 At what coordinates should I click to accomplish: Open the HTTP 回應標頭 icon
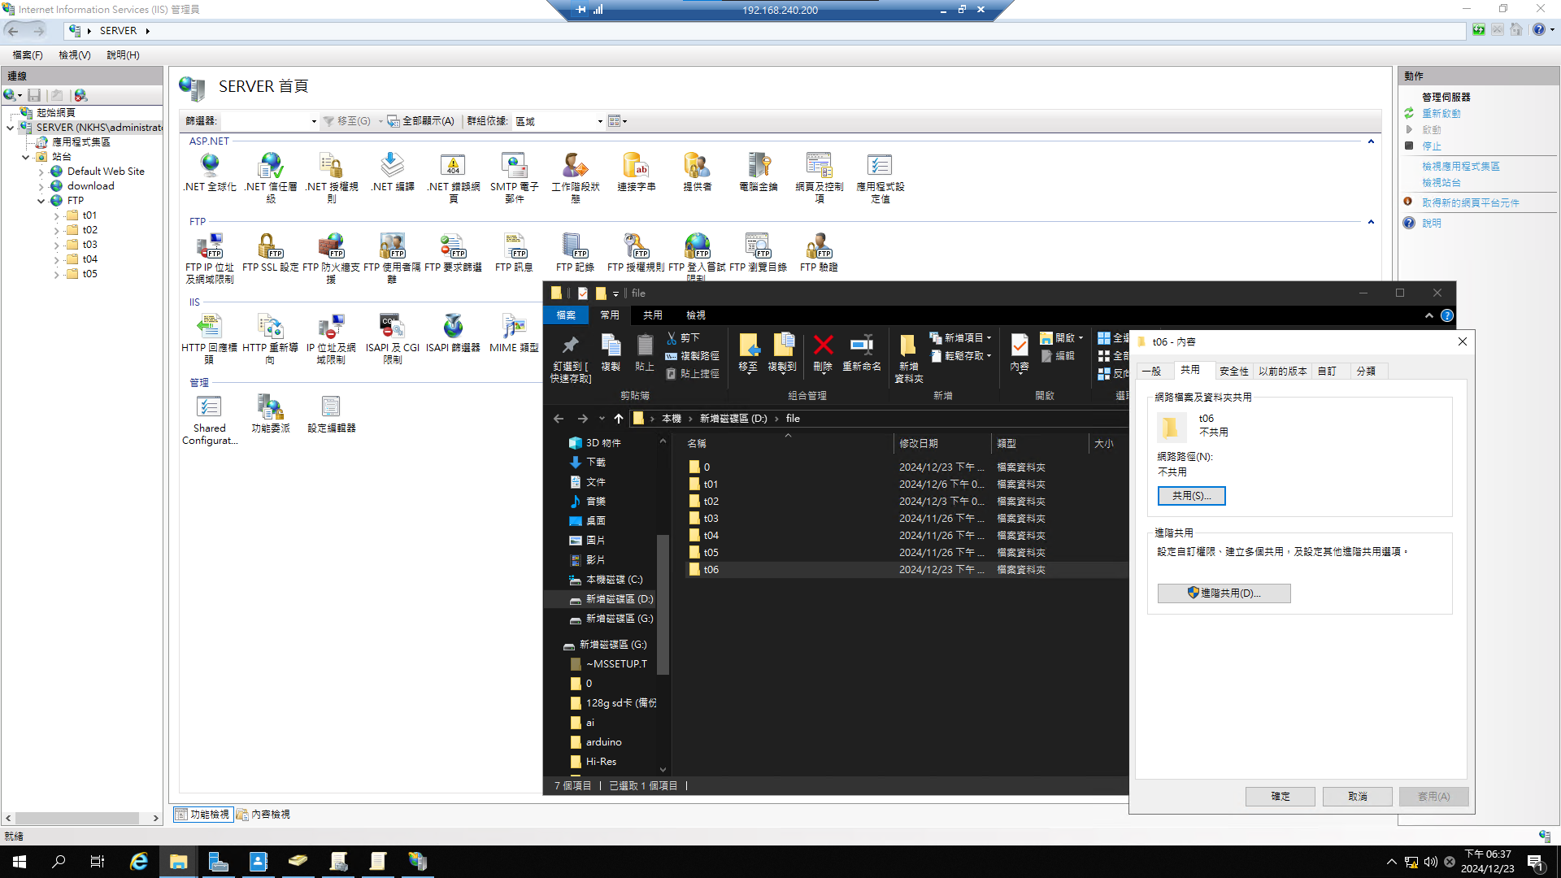210,338
